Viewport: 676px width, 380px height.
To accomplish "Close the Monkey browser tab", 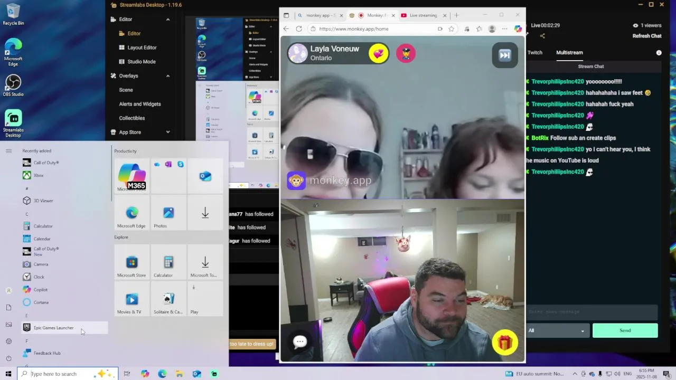I will [393, 15].
